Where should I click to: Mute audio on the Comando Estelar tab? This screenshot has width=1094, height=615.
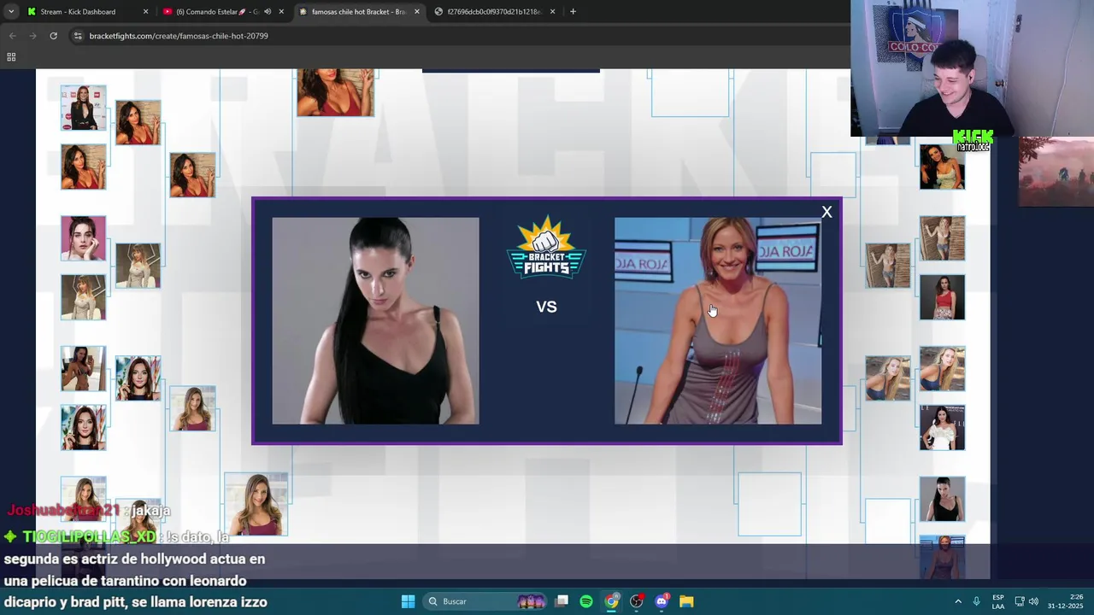tap(268, 12)
